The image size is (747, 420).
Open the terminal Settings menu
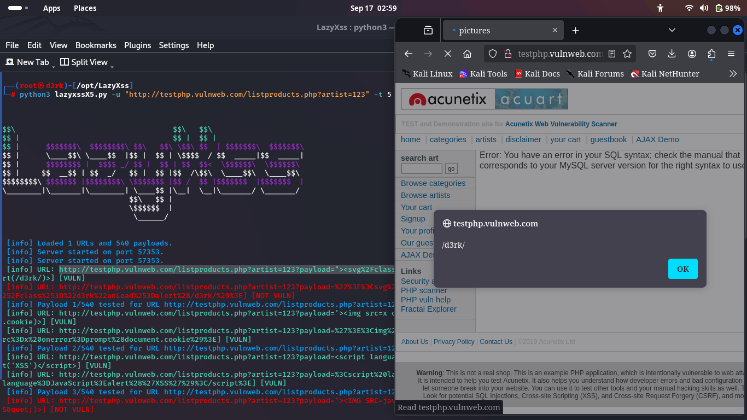click(174, 45)
